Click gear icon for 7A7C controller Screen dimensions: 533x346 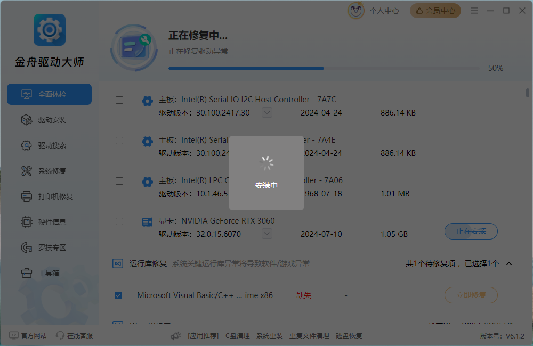(x=147, y=101)
